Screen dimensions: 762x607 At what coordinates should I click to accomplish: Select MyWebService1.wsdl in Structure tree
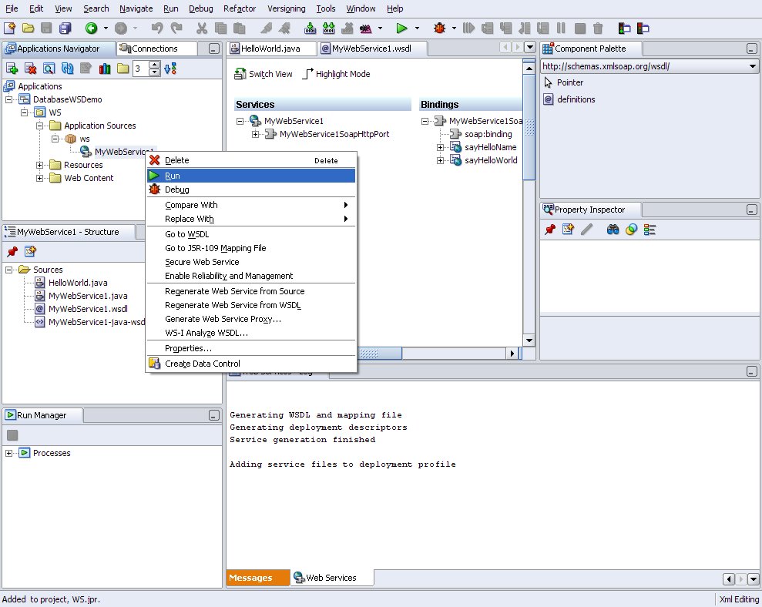coord(88,309)
